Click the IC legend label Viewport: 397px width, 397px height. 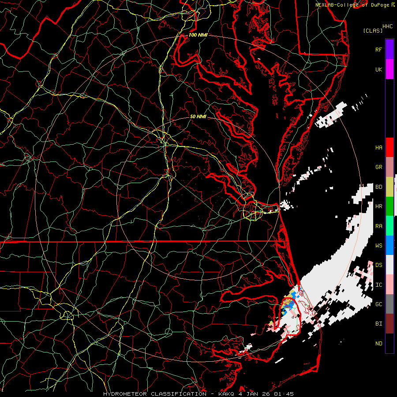(378, 285)
